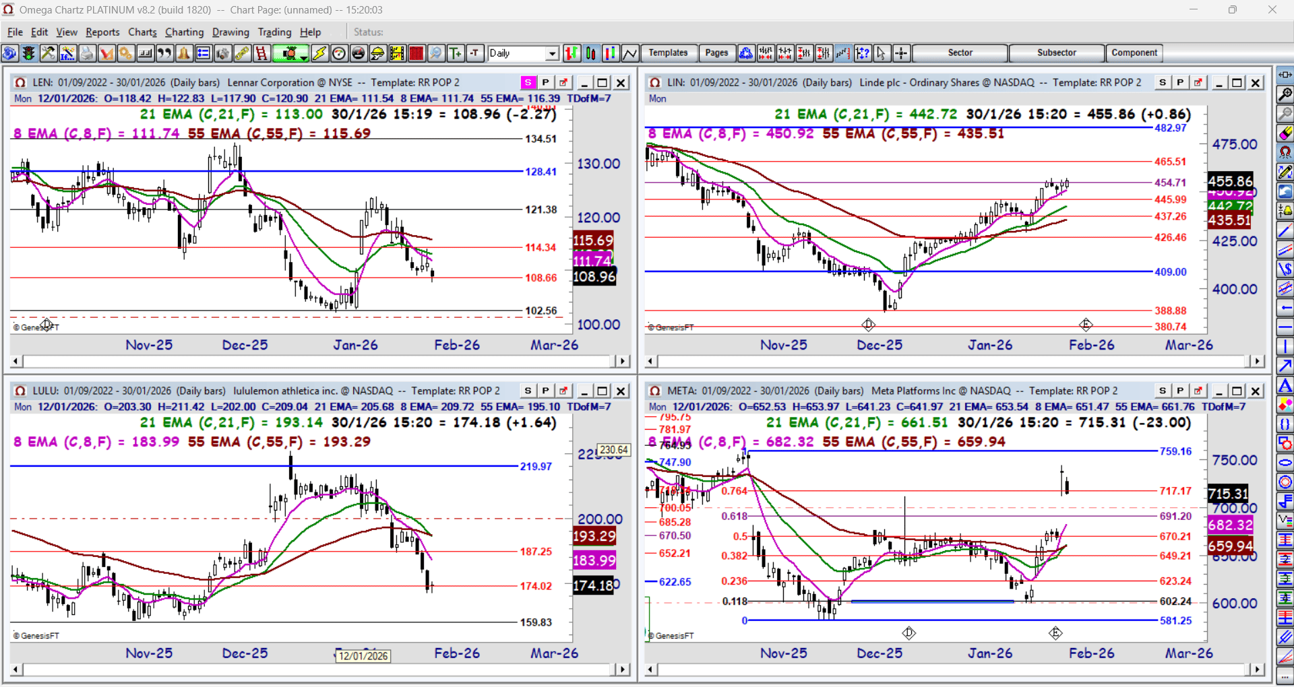This screenshot has height=687, width=1294.
Task: Toggle the S button on the LULU chart
Action: pyautogui.click(x=528, y=391)
